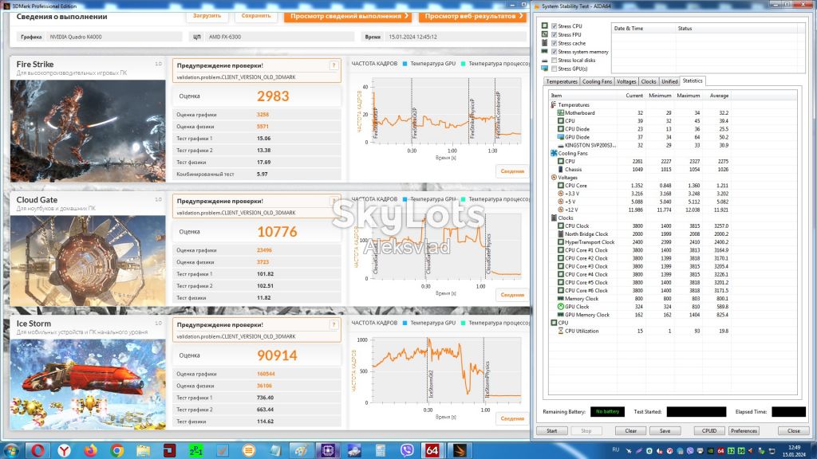Click the taskbar clock showing 12:49
Image resolution: width=817 pixels, height=459 pixels.
point(793,451)
